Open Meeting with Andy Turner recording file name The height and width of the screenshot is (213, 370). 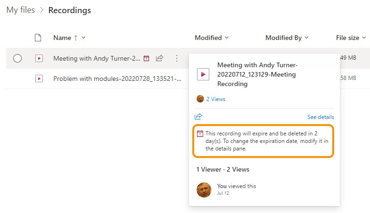[x=97, y=58]
